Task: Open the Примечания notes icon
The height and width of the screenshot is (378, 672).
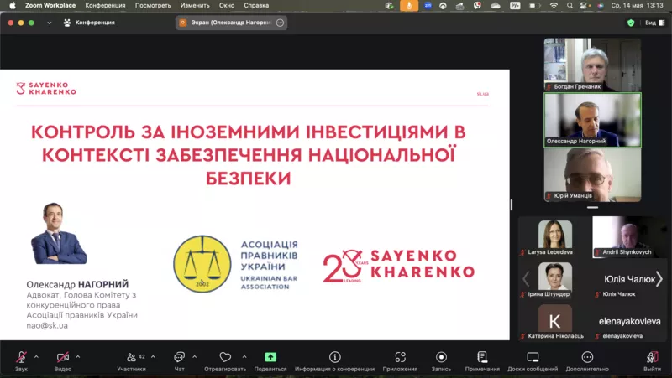Action: point(482,357)
